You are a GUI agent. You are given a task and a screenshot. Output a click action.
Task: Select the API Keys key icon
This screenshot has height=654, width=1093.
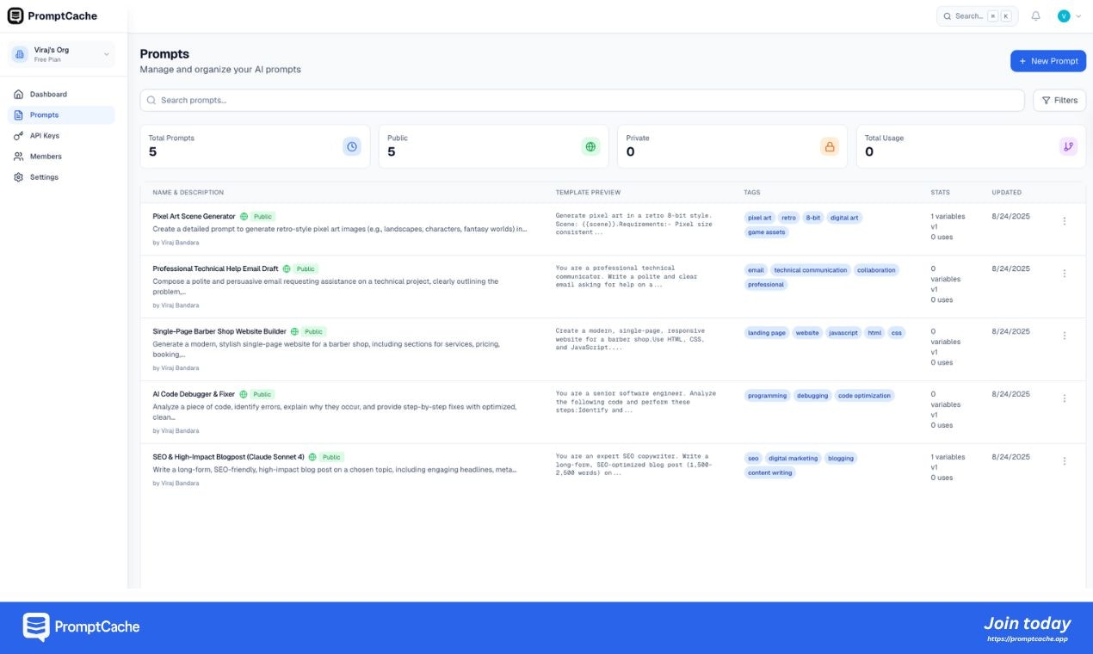click(19, 135)
